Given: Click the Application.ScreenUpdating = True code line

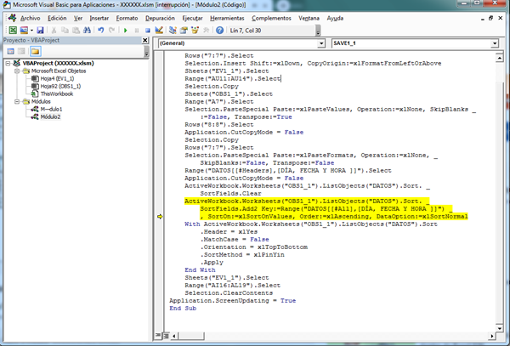Looking at the screenshot, I should [232, 301].
